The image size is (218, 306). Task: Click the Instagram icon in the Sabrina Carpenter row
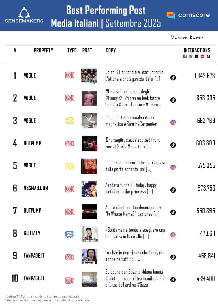click(x=173, y=122)
